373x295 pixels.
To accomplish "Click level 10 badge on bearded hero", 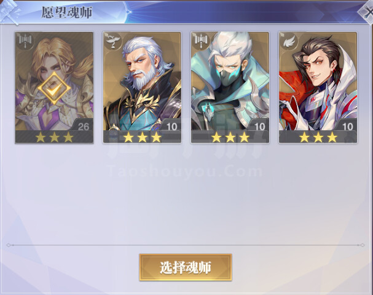I will 171,125.
